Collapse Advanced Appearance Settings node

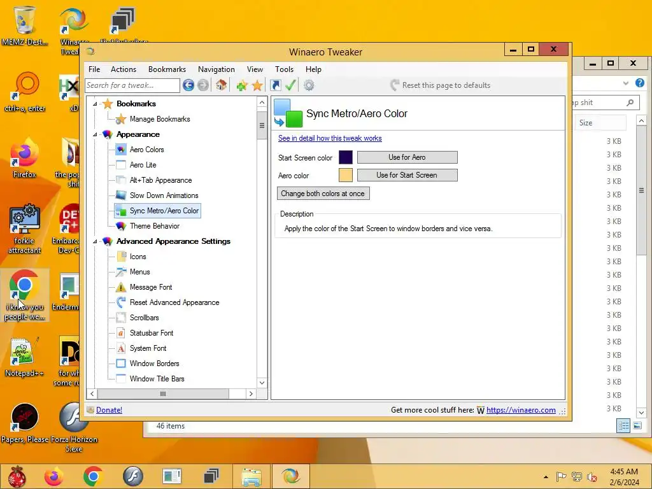[x=95, y=241]
